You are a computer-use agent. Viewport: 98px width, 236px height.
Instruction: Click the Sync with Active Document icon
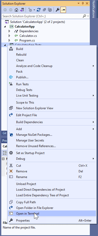[x=39, y=10]
